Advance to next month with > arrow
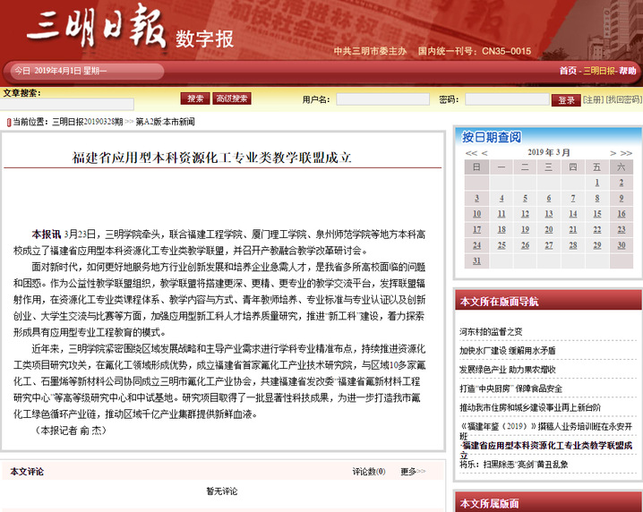The width and height of the screenshot is (643, 512). coord(613,153)
